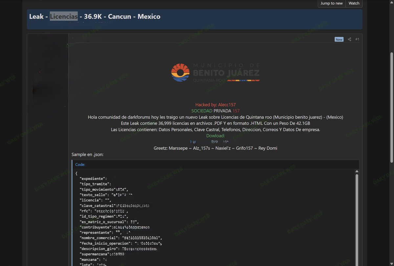Click the "tipo_tramite" line in the code

coord(96,184)
